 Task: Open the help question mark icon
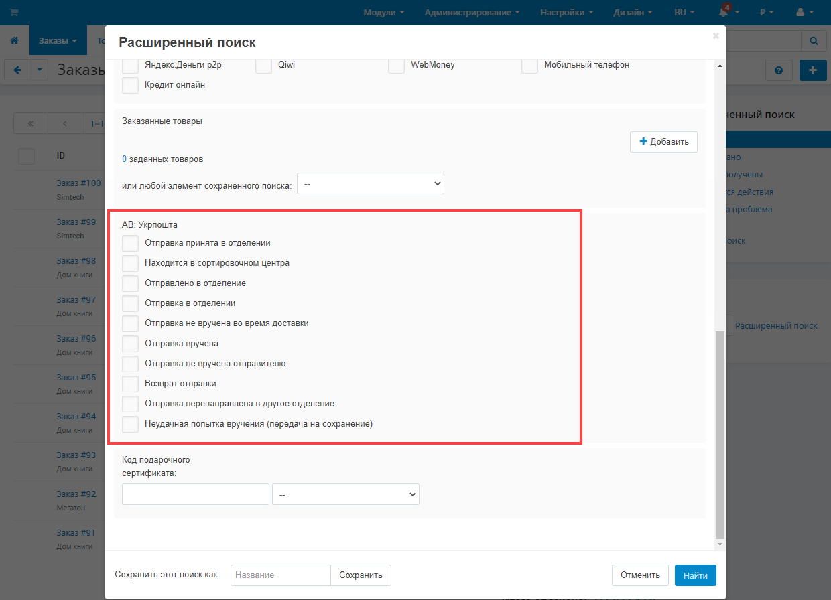779,70
